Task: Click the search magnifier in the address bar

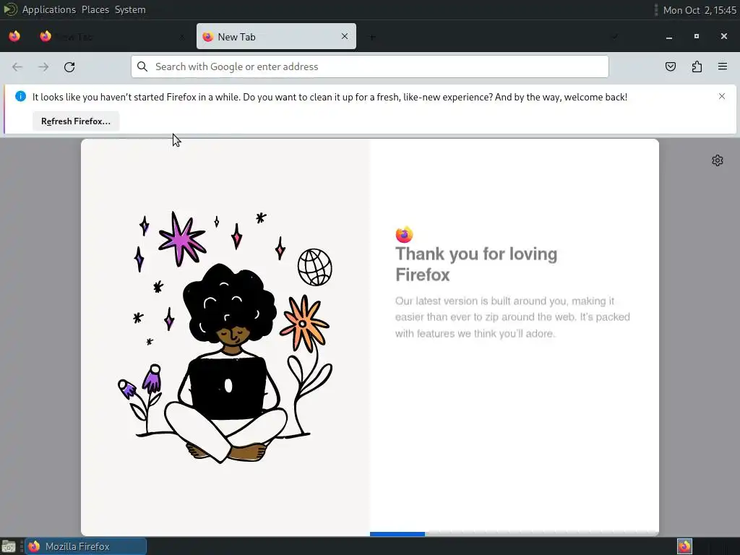Action: [142, 66]
